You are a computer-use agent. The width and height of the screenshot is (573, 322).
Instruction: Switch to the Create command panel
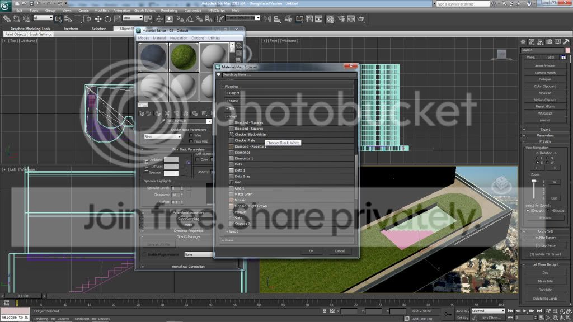[x=523, y=42]
